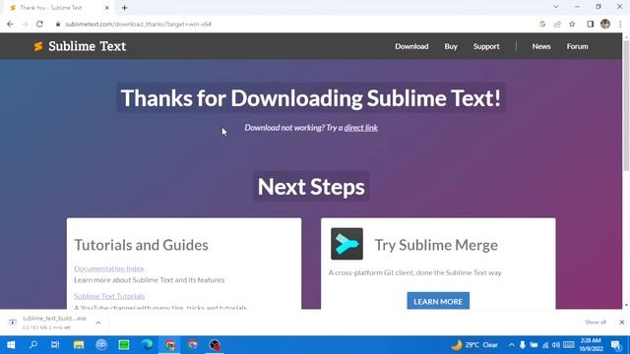
Task: Click the Google icon in address bar
Action: pyautogui.click(x=542, y=24)
